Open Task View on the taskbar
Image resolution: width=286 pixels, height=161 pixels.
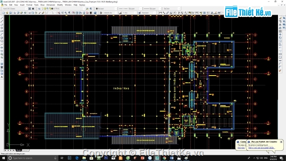62,158
